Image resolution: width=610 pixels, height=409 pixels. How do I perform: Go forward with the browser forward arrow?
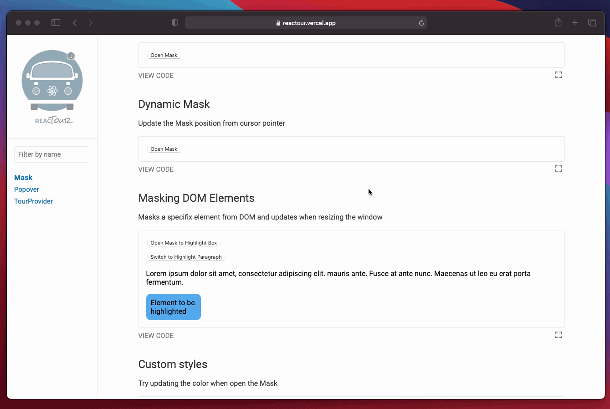pyautogui.click(x=91, y=23)
